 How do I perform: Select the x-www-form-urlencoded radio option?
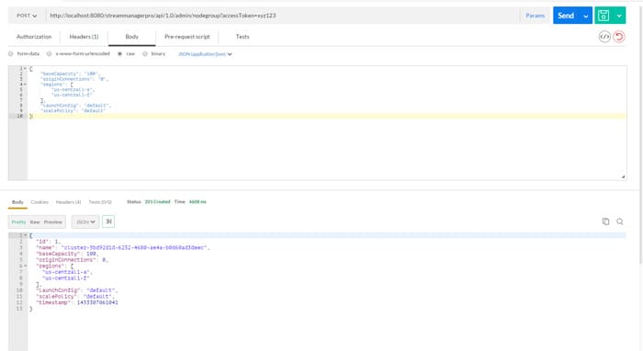coord(50,53)
